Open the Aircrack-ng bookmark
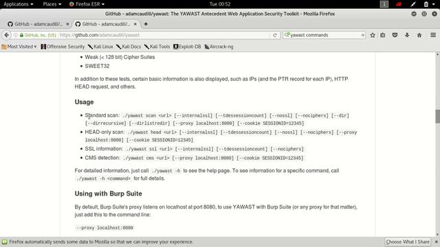The image size is (440, 247). point(219,47)
